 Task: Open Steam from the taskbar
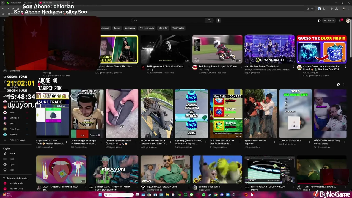tap(210, 195)
